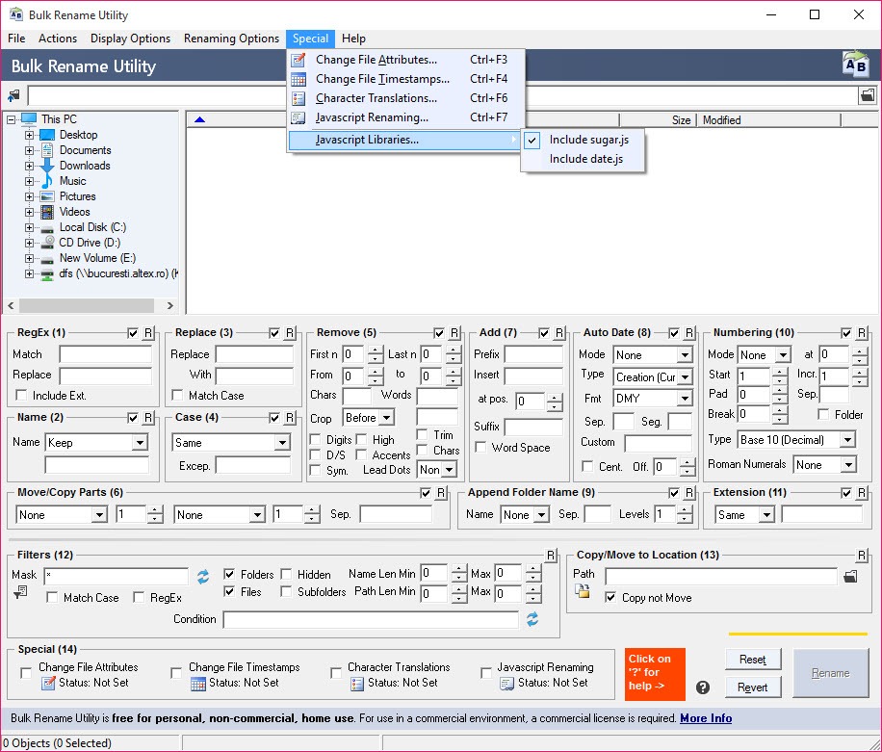Check the Javascript Renaming checkbox in Special
This screenshot has height=752, width=882.
pyautogui.click(x=486, y=673)
